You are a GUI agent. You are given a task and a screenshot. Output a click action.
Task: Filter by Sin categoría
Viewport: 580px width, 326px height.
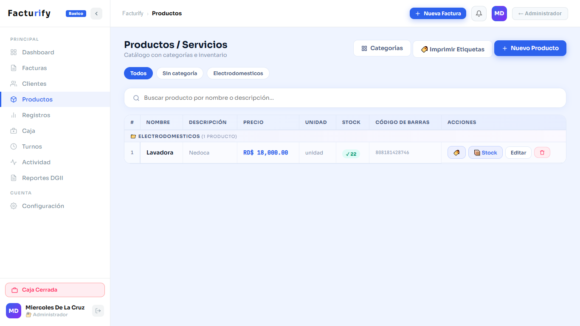click(x=180, y=73)
